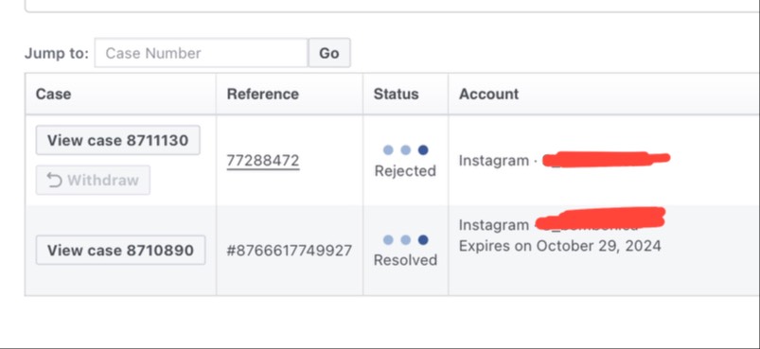Click the first light dot above Rejected

[x=388, y=150]
